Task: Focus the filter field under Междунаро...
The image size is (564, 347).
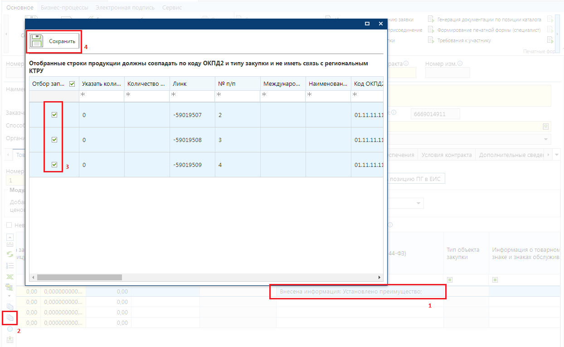Action: (x=283, y=96)
